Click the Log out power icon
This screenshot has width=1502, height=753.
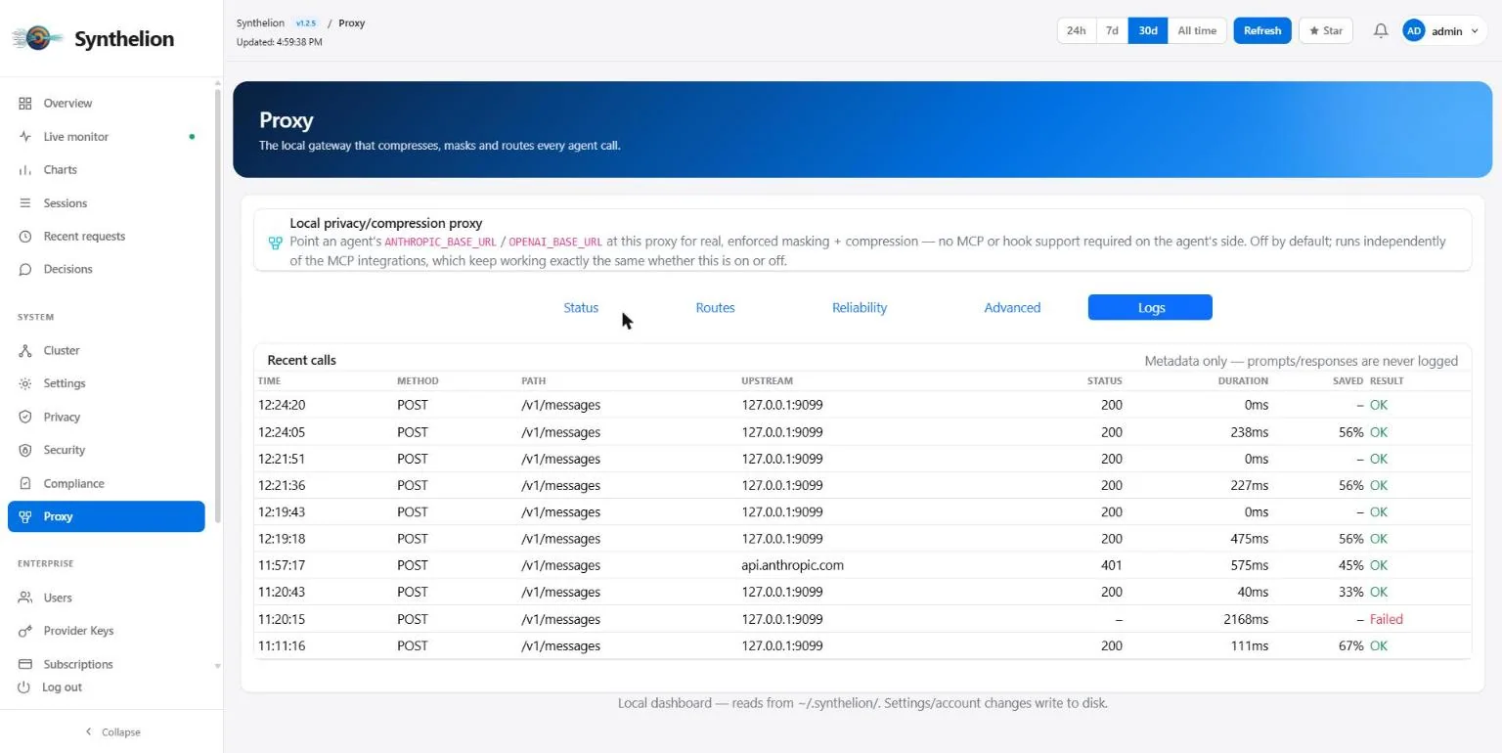click(x=25, y=687)
